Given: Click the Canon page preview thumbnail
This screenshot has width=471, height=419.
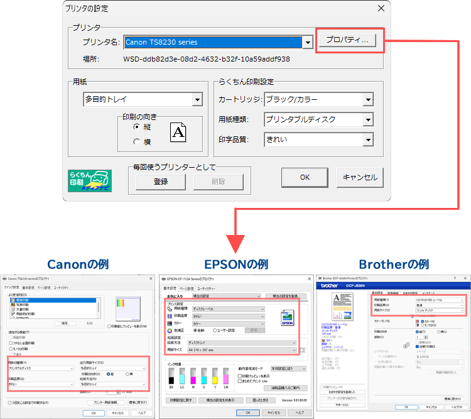Looking at the screenshot, I should [x=128, y=308].
